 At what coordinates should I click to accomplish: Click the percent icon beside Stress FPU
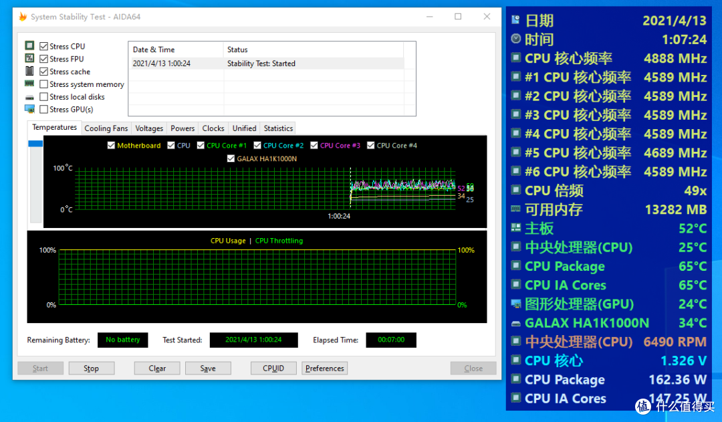tap(29, 58)
